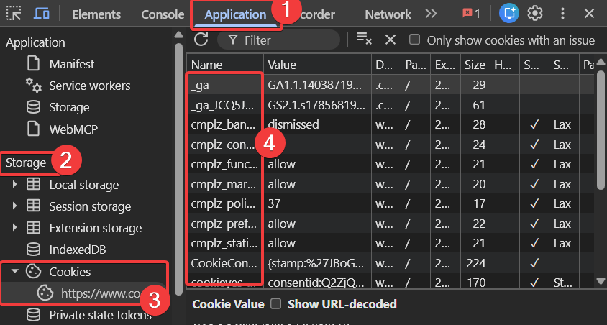Focus the cookie Filter field

tap(279, 40)
